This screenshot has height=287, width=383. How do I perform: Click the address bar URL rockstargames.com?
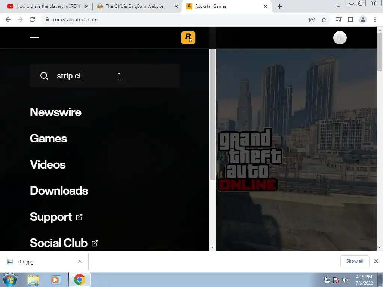pos(75,19)
